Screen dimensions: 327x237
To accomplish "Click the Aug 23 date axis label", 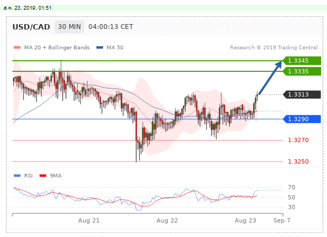I will click(x=246, y=220).
